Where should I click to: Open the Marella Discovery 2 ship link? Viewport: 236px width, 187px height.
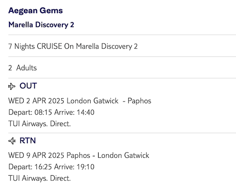(x=41, y=25)
